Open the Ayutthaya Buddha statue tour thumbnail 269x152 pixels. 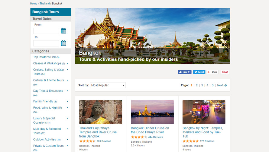coord(101,112)
